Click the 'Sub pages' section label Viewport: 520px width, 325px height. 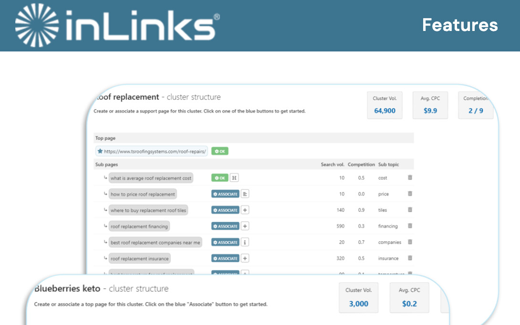point(106,164)
